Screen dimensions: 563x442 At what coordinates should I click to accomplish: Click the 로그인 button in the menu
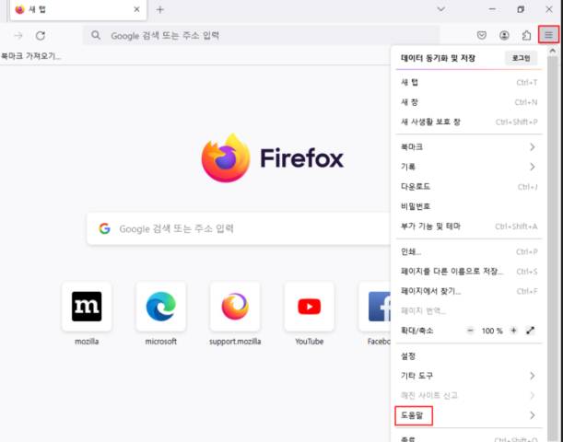521,58
